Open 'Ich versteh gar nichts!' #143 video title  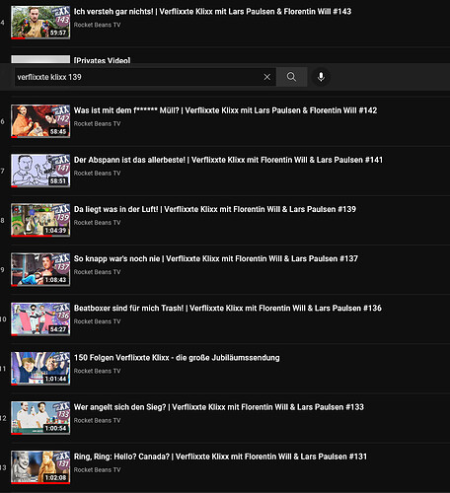pos(212,12)
